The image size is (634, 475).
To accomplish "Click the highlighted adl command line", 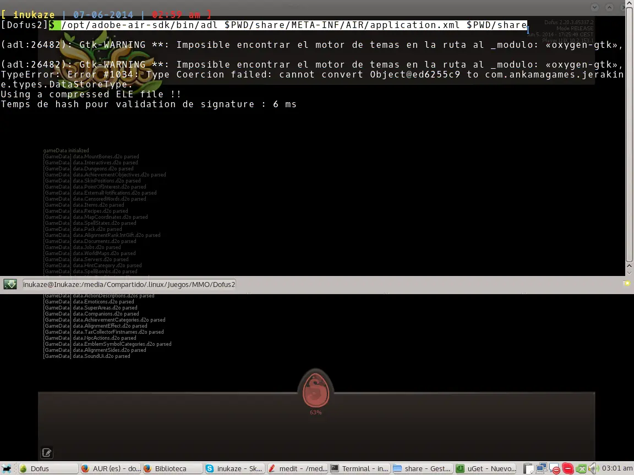I will pyautogui.click(x=294, y=25).
